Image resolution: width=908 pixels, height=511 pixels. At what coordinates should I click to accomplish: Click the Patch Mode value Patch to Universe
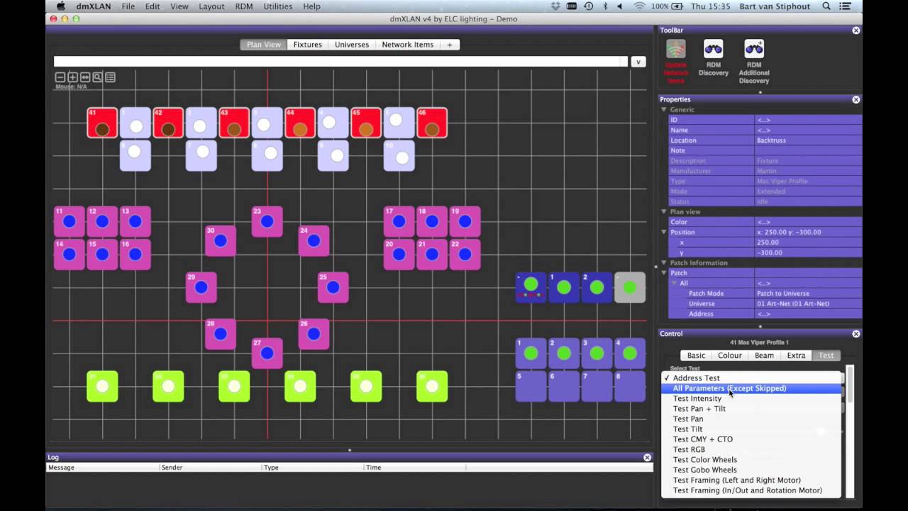(x=808, y=294)
